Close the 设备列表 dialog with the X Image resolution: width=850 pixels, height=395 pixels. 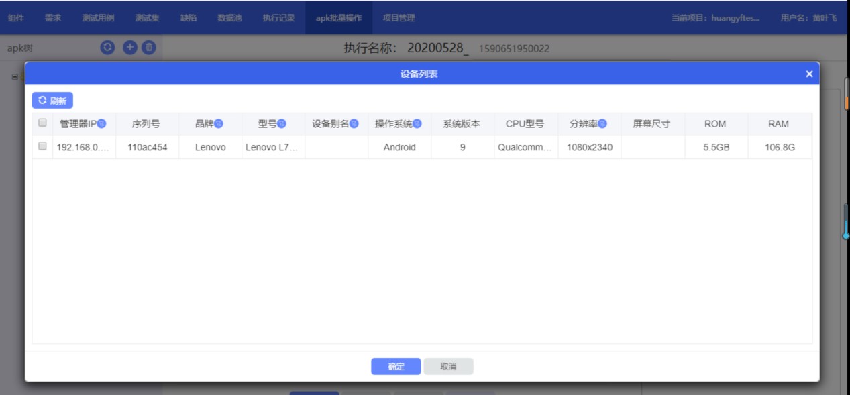809,74
